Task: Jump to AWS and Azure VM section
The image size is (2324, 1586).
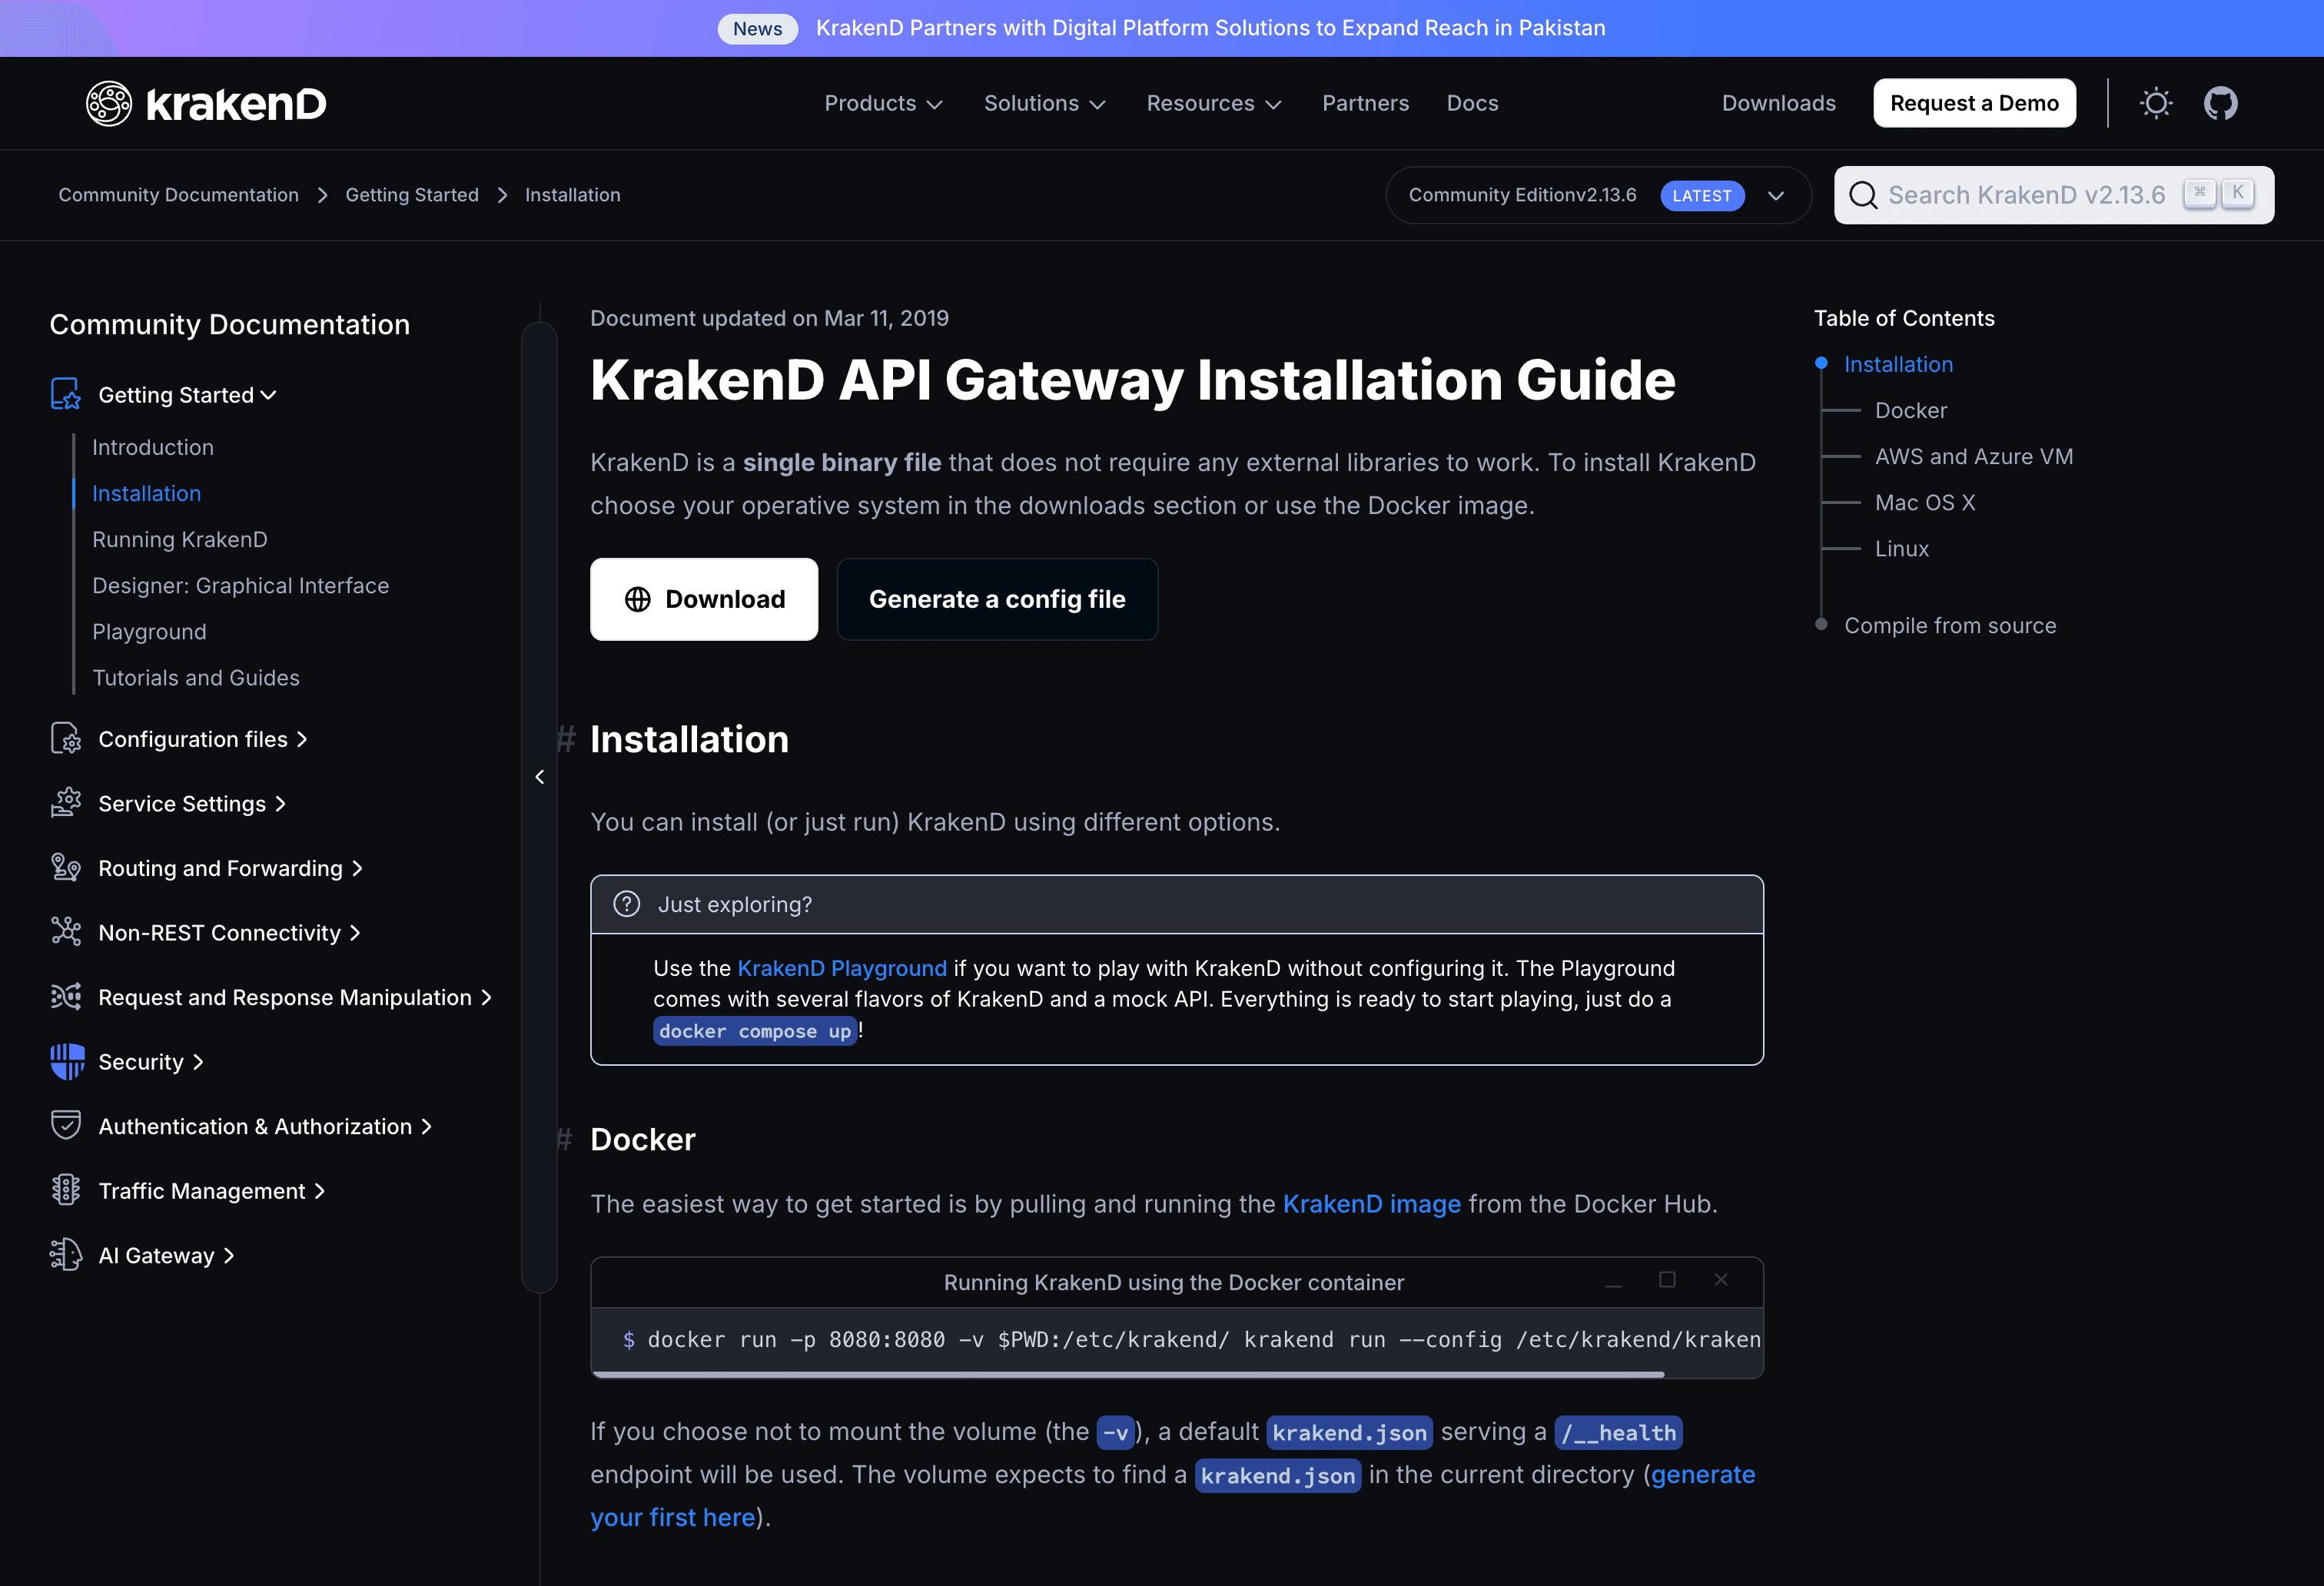Action: [1973, 456]
